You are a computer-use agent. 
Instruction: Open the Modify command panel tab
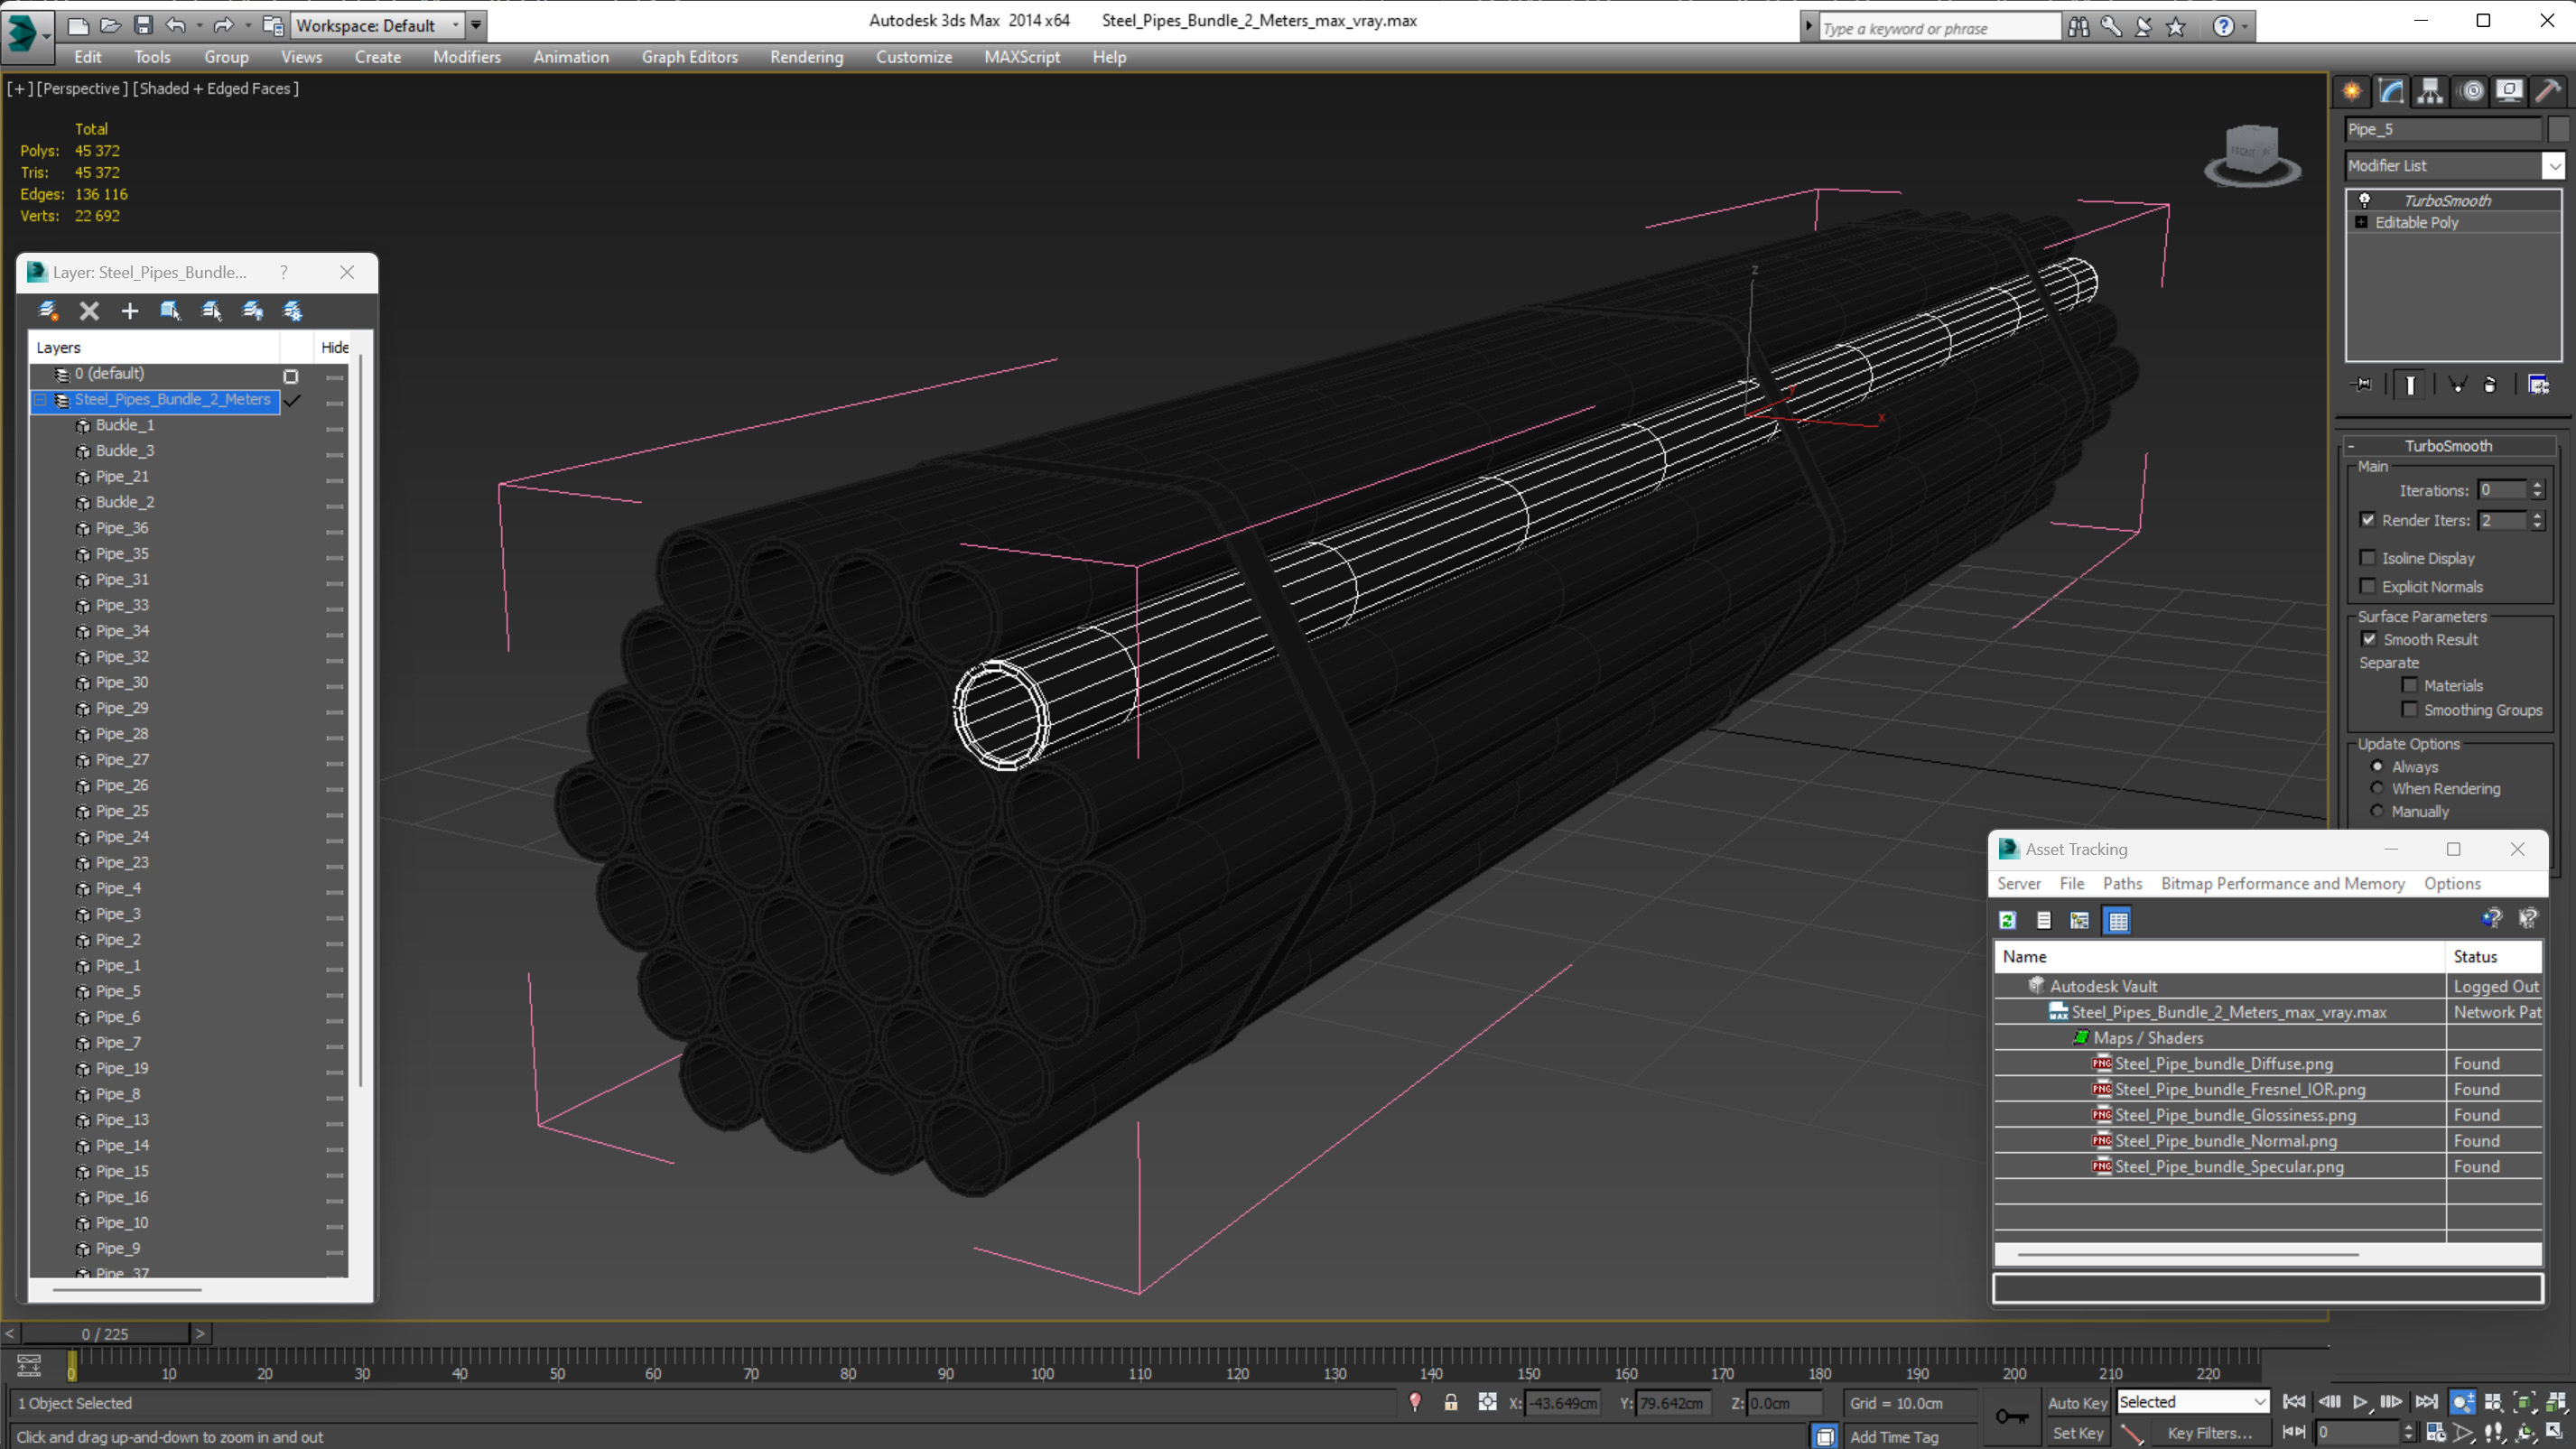pyautogui.click(x=2391, y=92)
